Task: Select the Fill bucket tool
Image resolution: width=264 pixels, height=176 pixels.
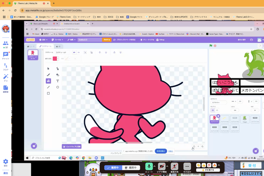Action: coord(48,81)
